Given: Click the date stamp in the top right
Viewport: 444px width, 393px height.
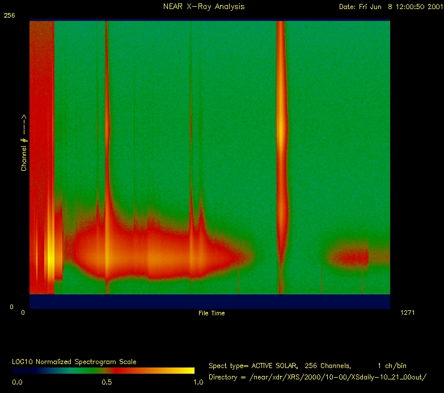Looking at the screenshot, I should (389, 7).
